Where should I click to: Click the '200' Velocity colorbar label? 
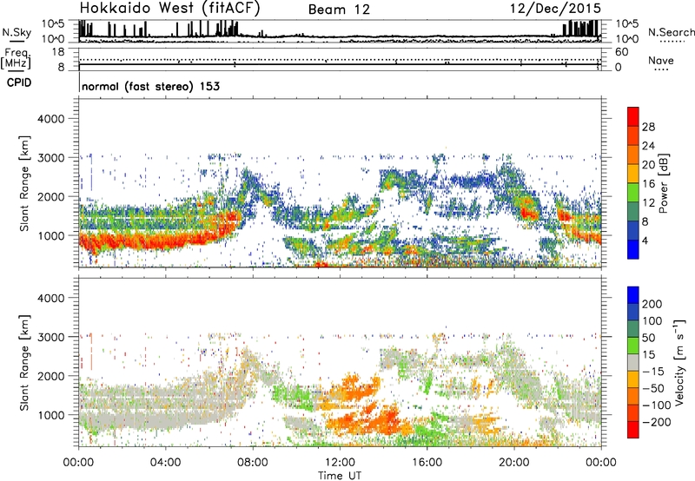pos(652,304)
